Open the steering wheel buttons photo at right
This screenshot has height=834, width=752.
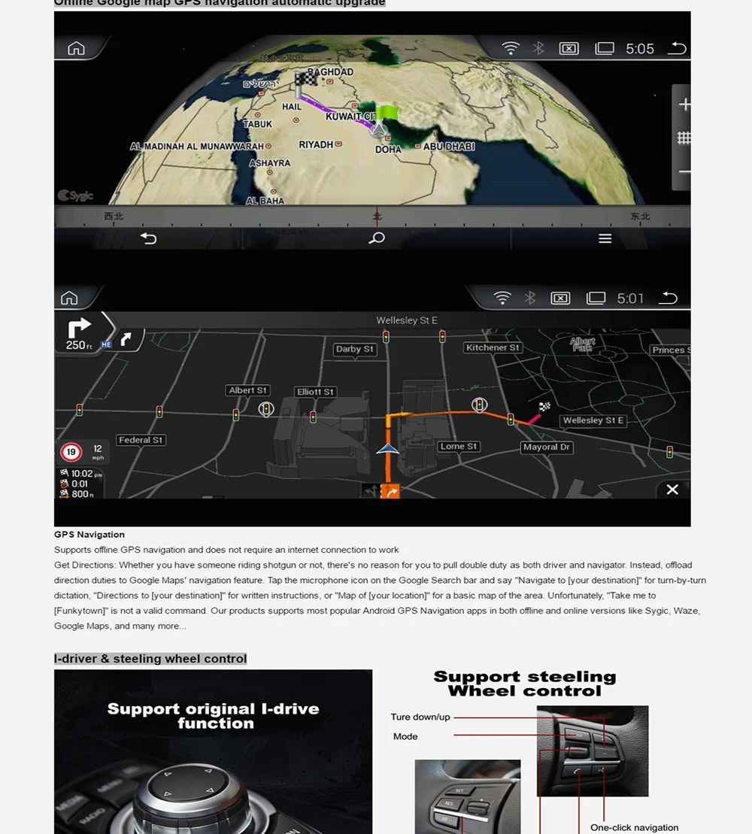593,751
